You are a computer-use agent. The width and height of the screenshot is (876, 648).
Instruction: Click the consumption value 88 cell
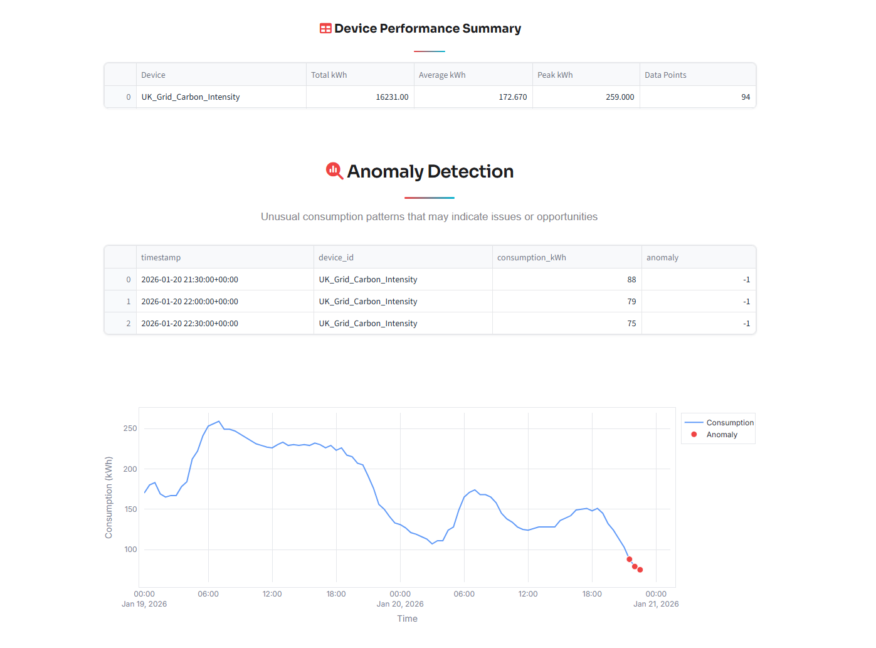point(567,279)
